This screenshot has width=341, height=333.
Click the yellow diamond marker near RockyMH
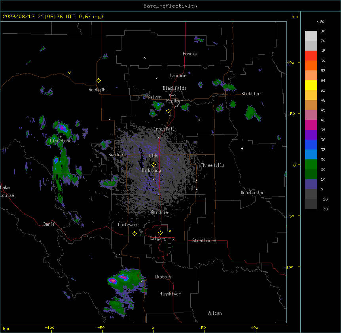pos(99,81)
